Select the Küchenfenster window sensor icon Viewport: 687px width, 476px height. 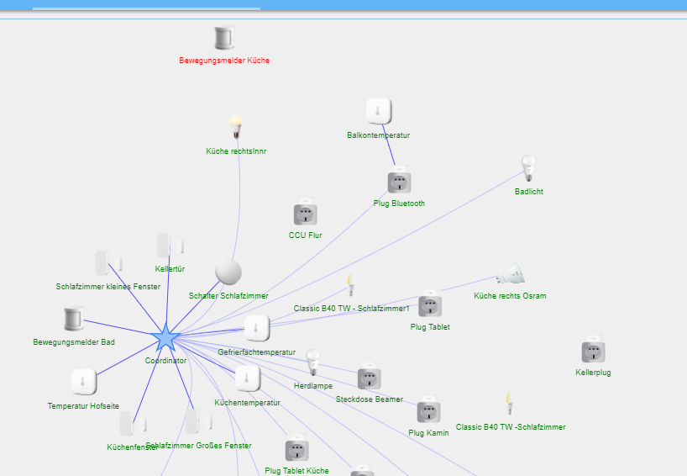pyautogui.click(x=134, y=423)
